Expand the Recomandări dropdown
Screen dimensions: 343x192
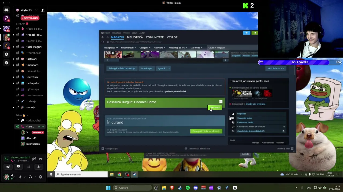(129, 48)
